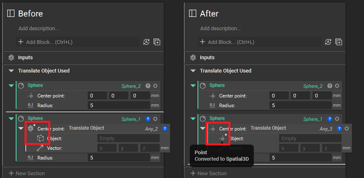The image size is (364, 178).
Task: Click the panel layout icon beside After title
Action: tap(192, 13)
